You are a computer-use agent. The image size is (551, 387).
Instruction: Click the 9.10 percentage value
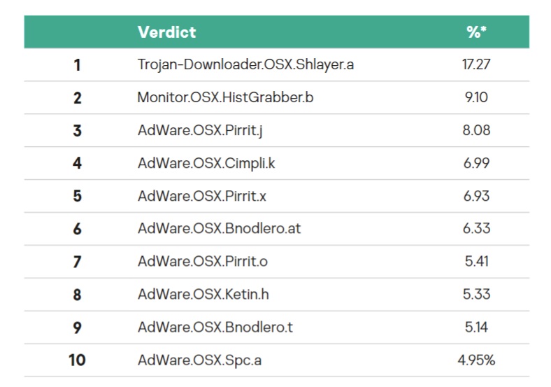tap(476, 98)
